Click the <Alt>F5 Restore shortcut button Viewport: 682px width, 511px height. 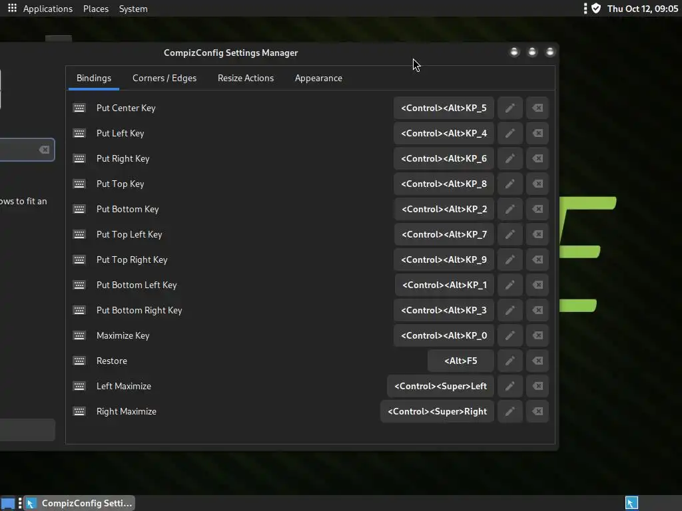click(461, 361)
